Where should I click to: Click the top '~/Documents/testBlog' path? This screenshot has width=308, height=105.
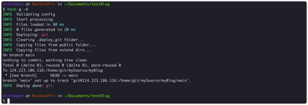pos(87,4)
